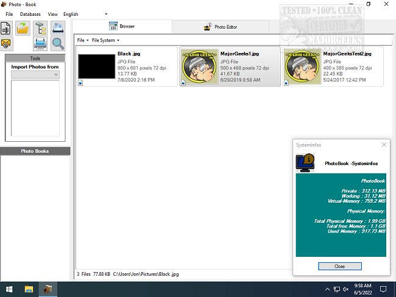Image resolution: width=396 pixels, height=297 pixels.
Task: Click the MajorGeeks1.jpg file name
Action: (x=239, y=54)
